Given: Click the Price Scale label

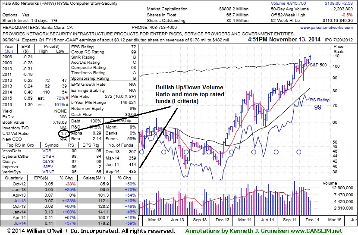Looking at the screenshot, I should pos(339,49).
